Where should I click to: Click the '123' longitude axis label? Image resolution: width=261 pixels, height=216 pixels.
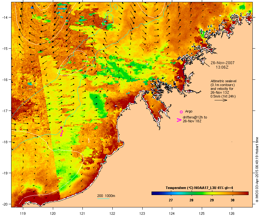(x=142, y=213)
